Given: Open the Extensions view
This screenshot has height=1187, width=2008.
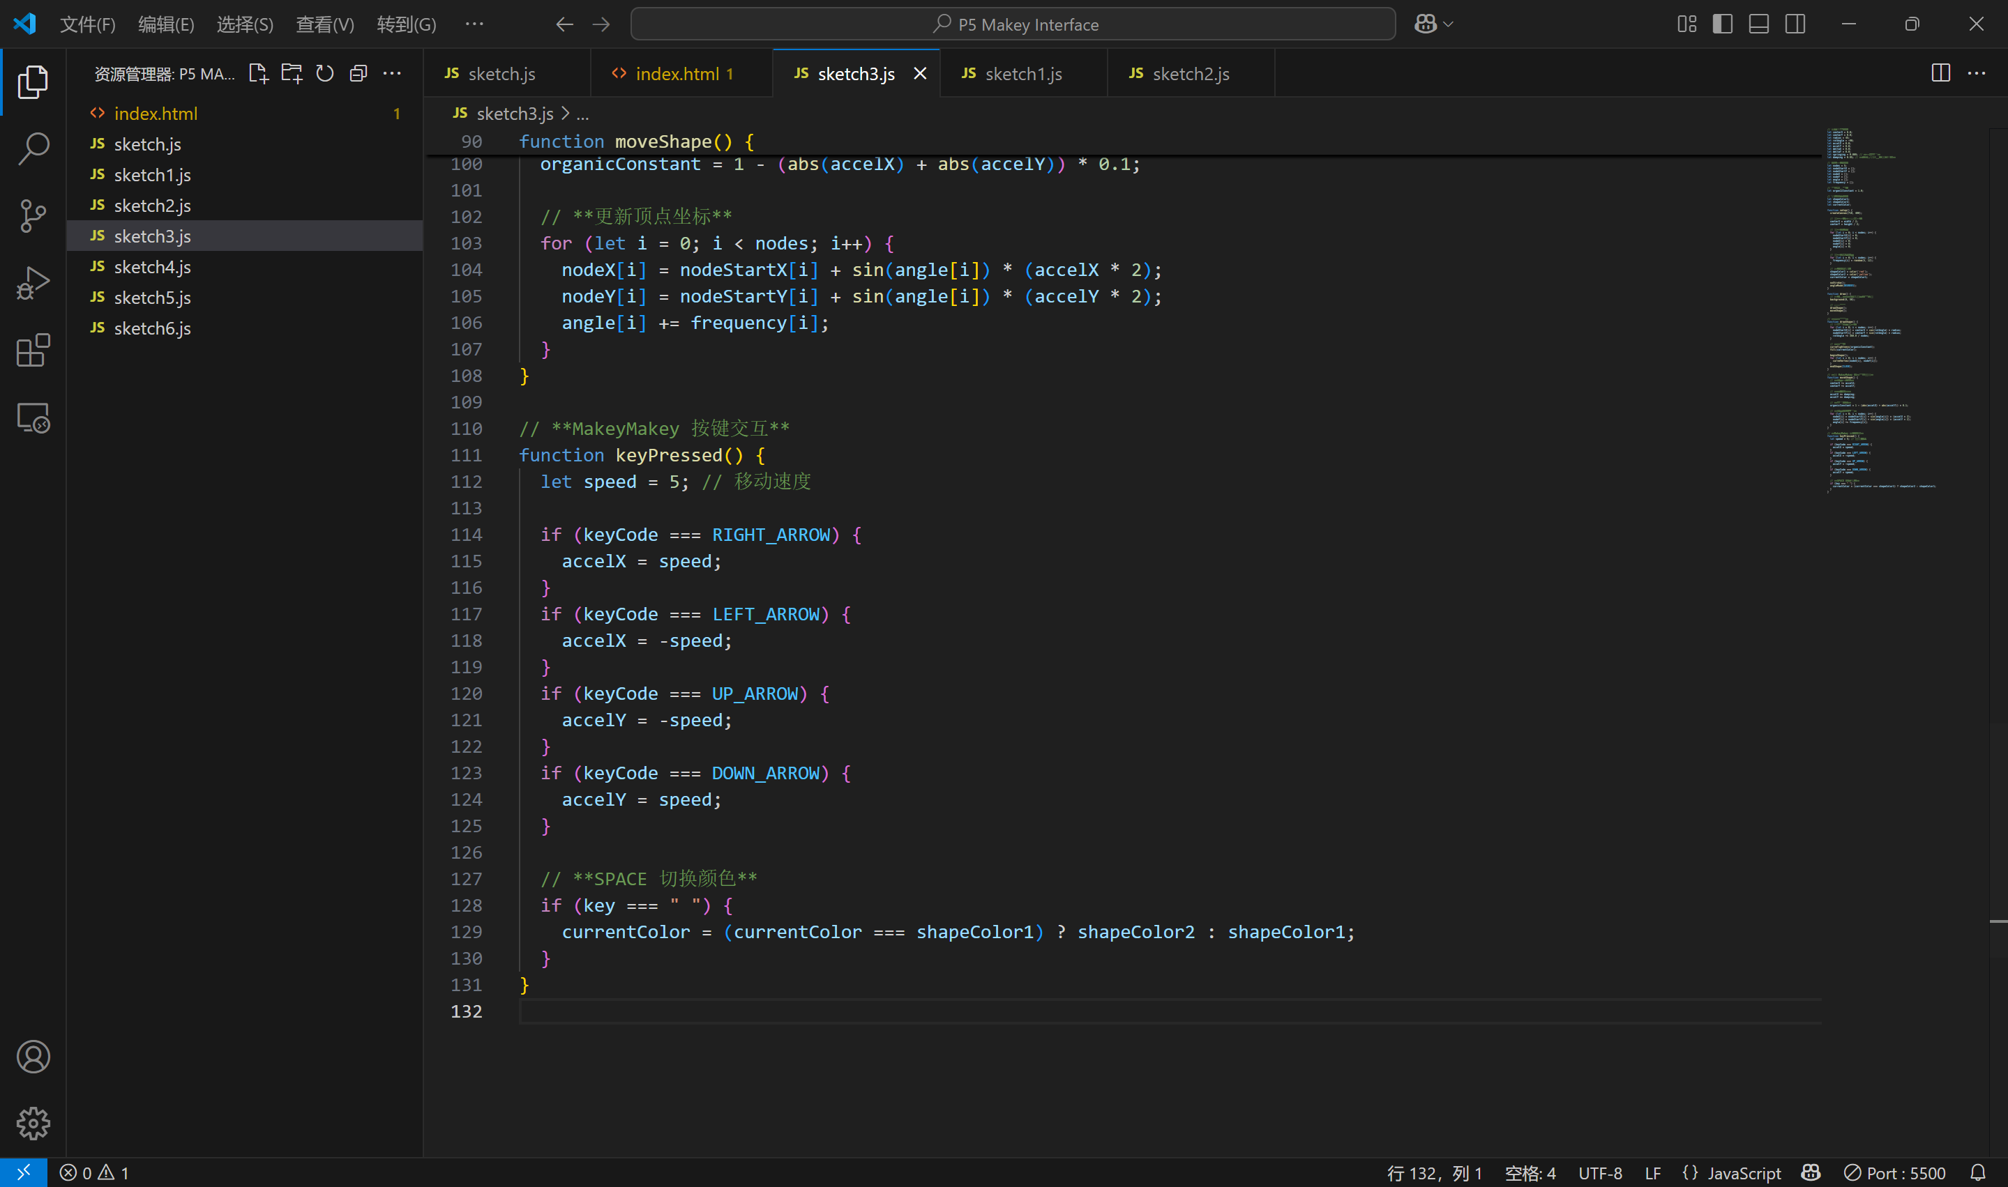Looking at the screenshot, I should click(x=33, y=351).
